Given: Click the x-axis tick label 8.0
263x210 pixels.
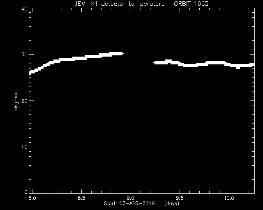Looking at the screenshot, I should pos(32,198).
